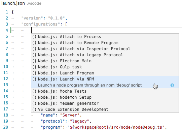Viewport: 182px width, 130px height.
Task: Click line number 20 in the gutter
Action: point(6,127)
